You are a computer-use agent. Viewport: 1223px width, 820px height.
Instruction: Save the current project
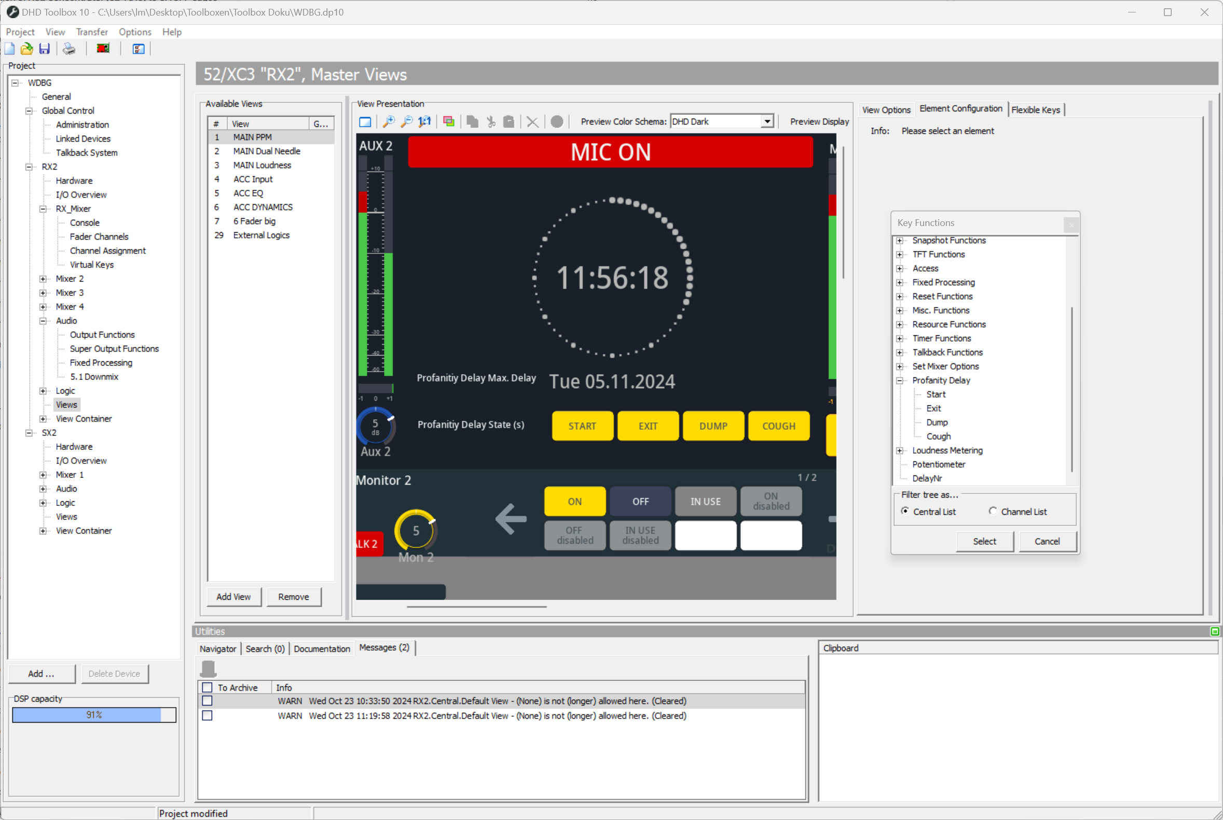click(x=45, y=48)
